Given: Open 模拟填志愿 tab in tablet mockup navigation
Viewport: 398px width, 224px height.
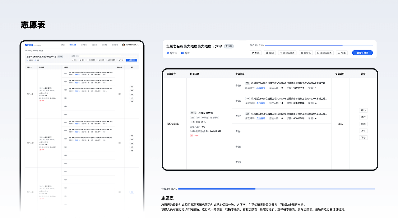Looking at the screenshot, I should tap(73, 45).
